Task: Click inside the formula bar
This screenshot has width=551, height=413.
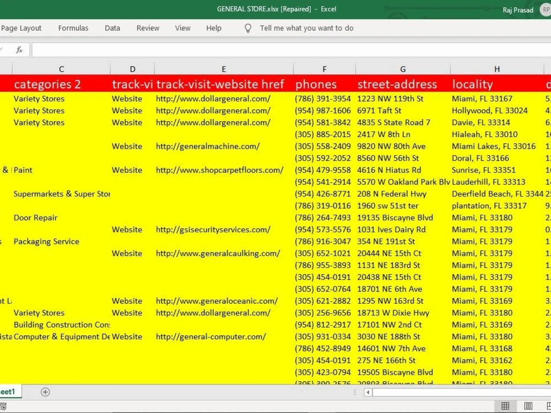Action: click(x=291, y=50)
